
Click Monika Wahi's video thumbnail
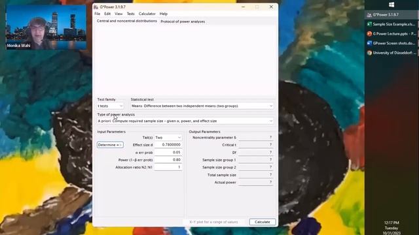(46, 27)
